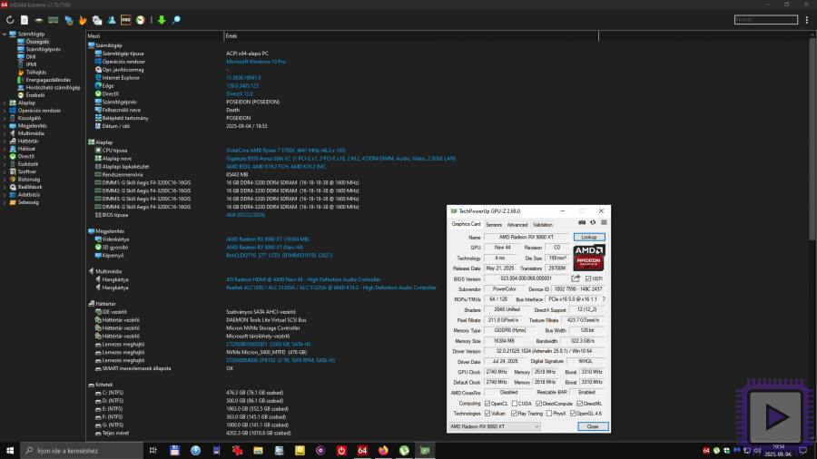Image resolution: width=817 pixels, height=459 pixels.
Task: Click GPU-Z refresh icon
Action: [593, 223]
